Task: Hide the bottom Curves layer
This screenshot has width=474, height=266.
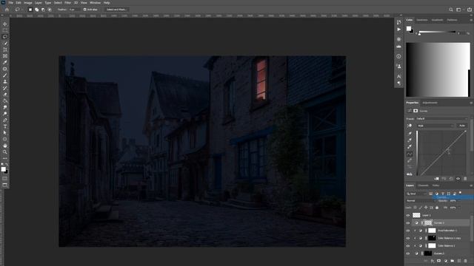Action: 408,253
